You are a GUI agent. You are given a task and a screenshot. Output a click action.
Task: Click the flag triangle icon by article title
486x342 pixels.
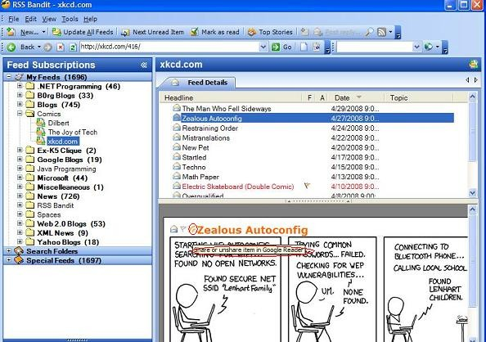click(x=183, y=229)
